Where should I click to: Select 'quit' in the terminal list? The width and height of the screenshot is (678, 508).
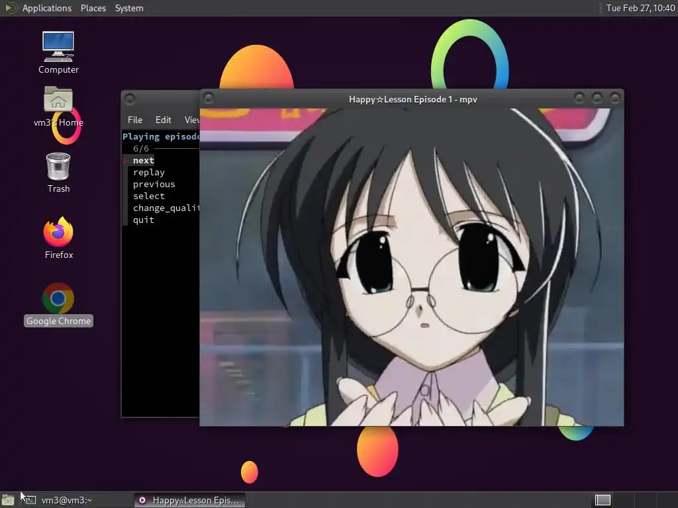(x=143, y=220)
